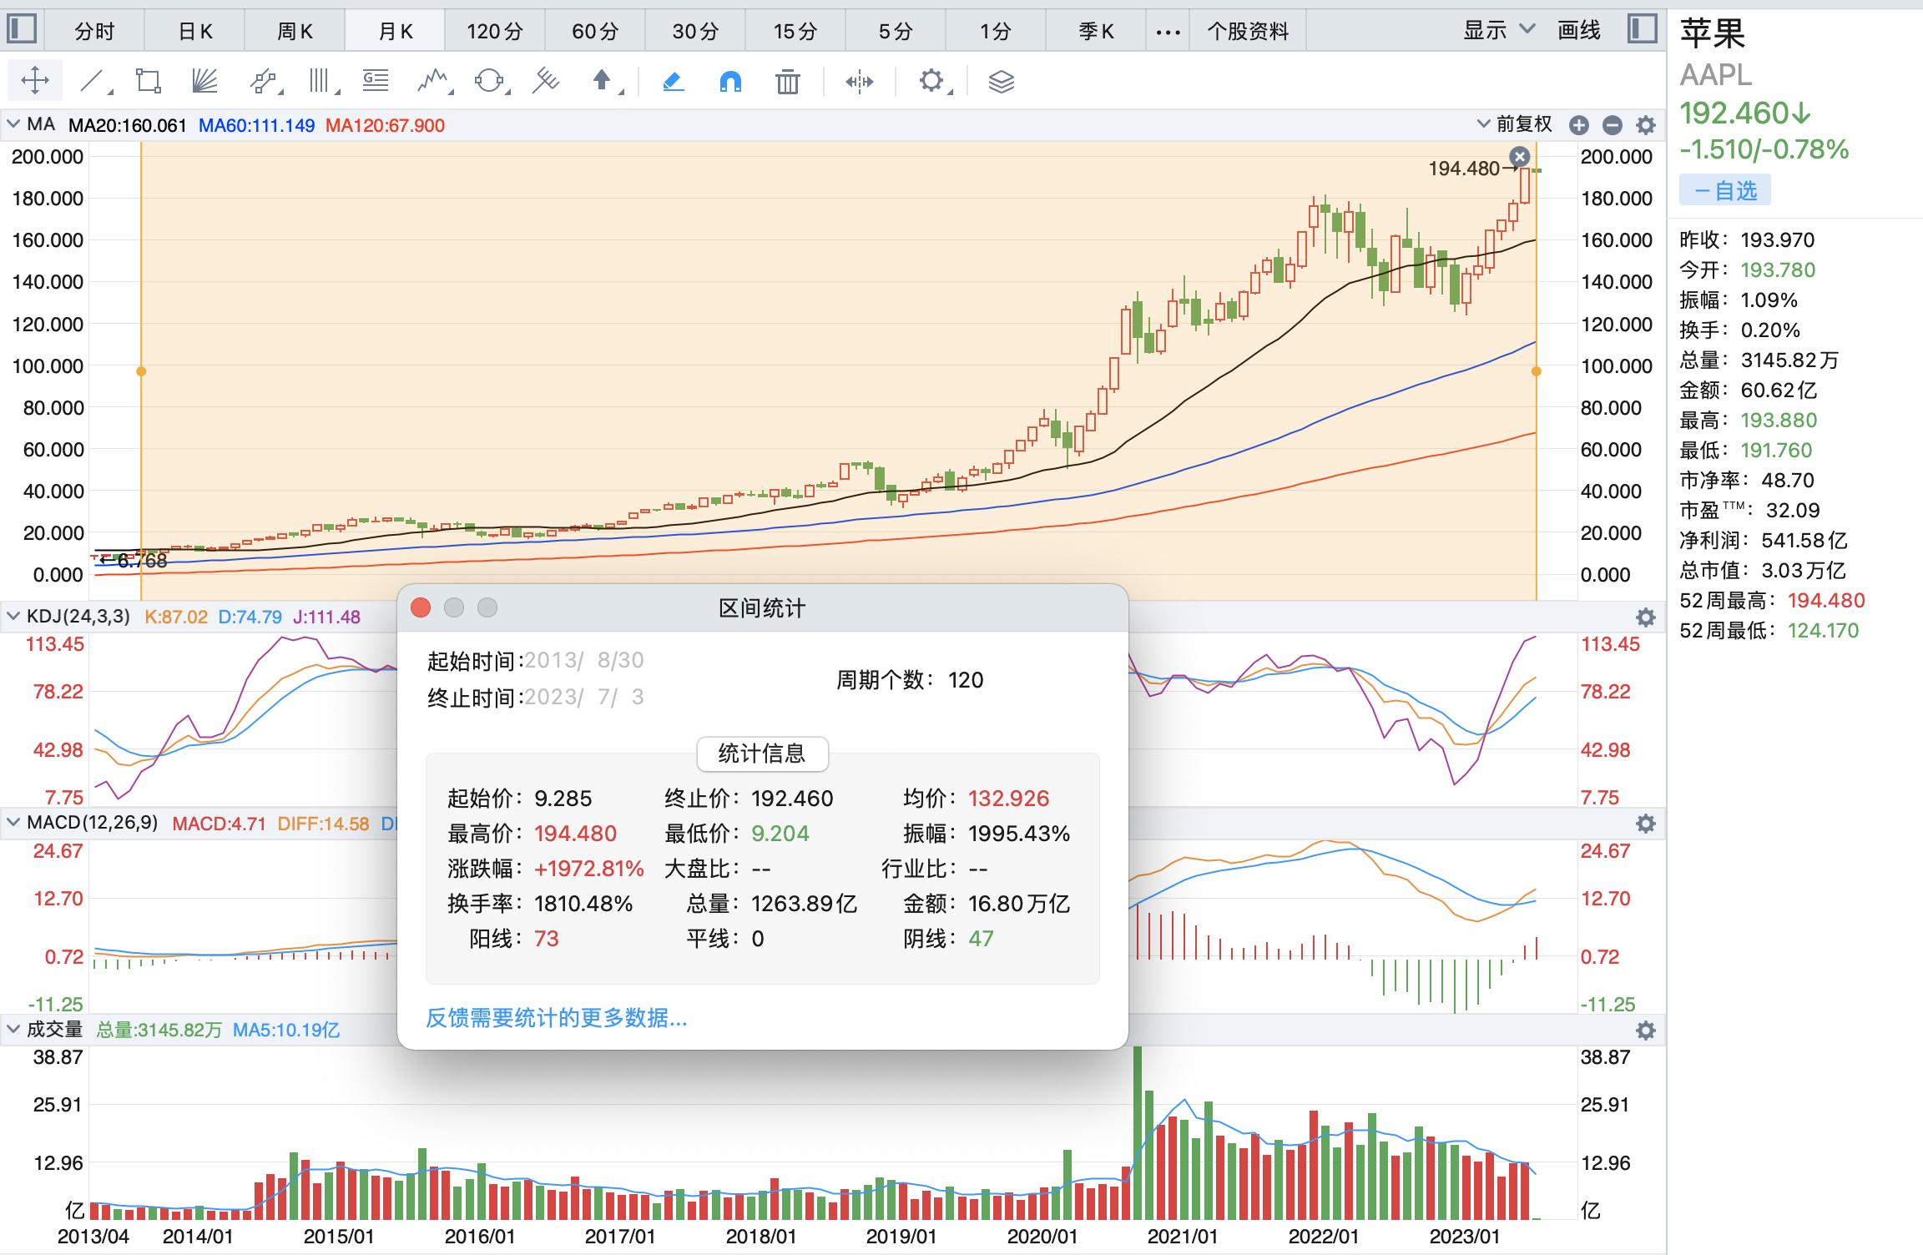This screenshot has height=1255, width=1923.
Task: Collapse the 成交量 volume panel
Action: [x=12, y=1030]
